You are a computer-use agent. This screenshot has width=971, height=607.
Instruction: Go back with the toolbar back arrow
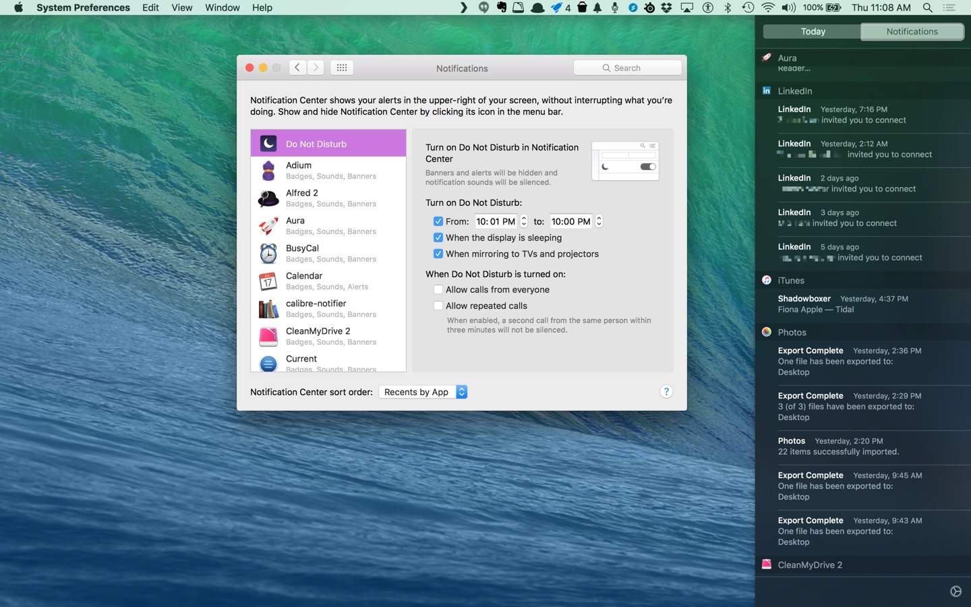297,67
